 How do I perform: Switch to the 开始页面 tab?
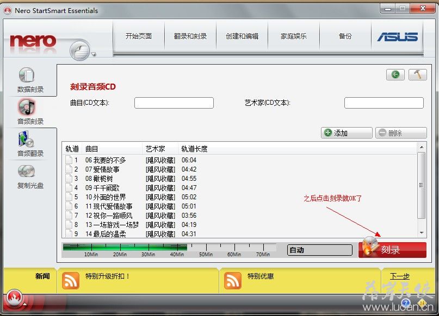pyautogui.click(x=139, y=36)
